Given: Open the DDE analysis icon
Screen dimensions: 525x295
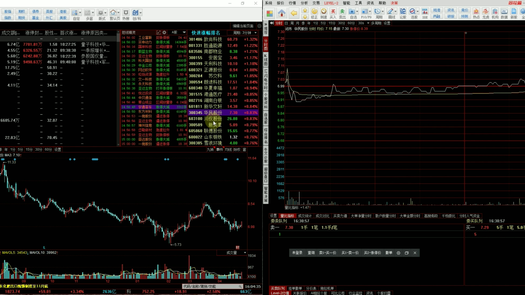Looking at the screenshot, I should point(425,13).
